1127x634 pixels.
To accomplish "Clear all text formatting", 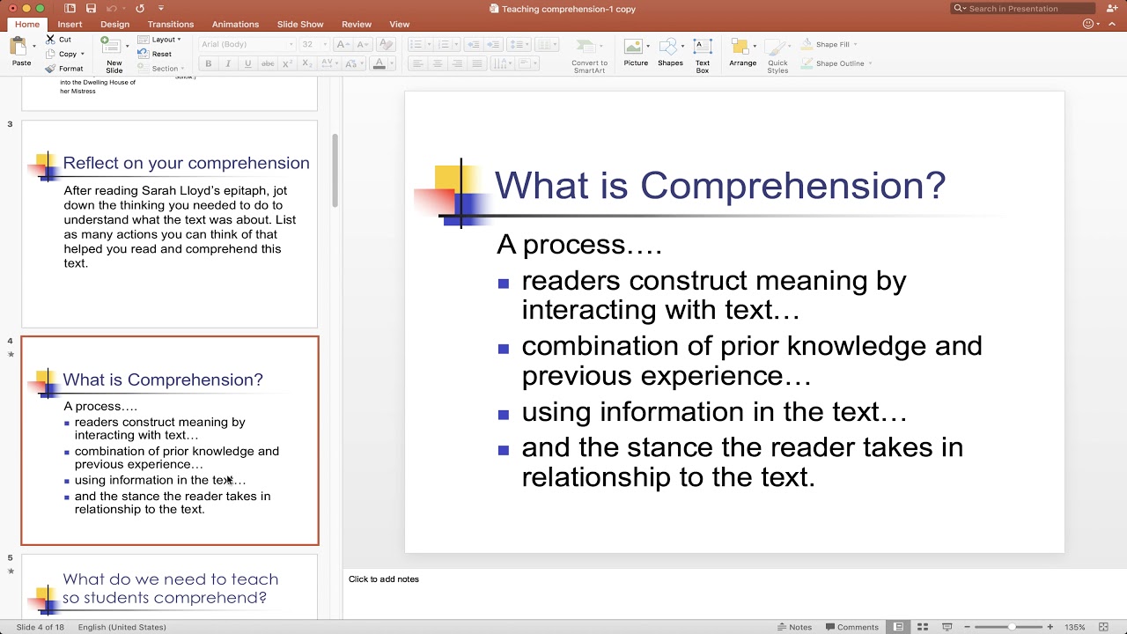I will coord(385,44).
